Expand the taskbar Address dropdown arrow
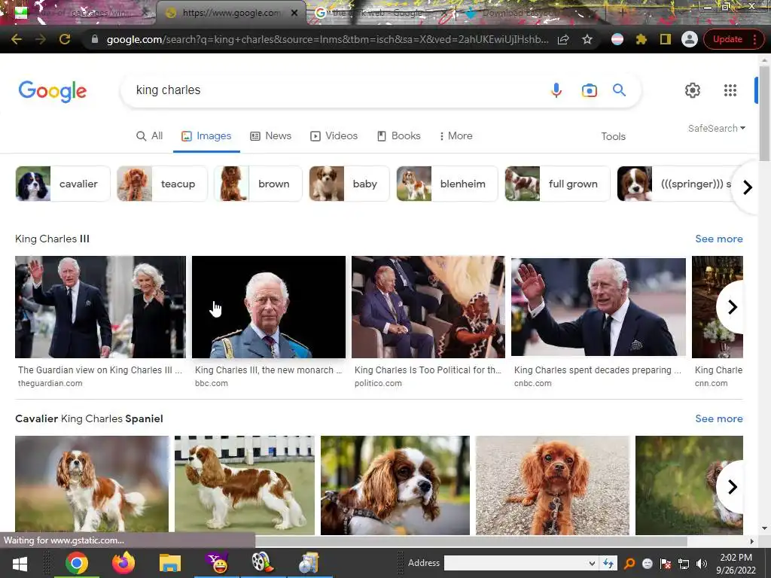This screenshot has width=771, height=578. (592, 563)
